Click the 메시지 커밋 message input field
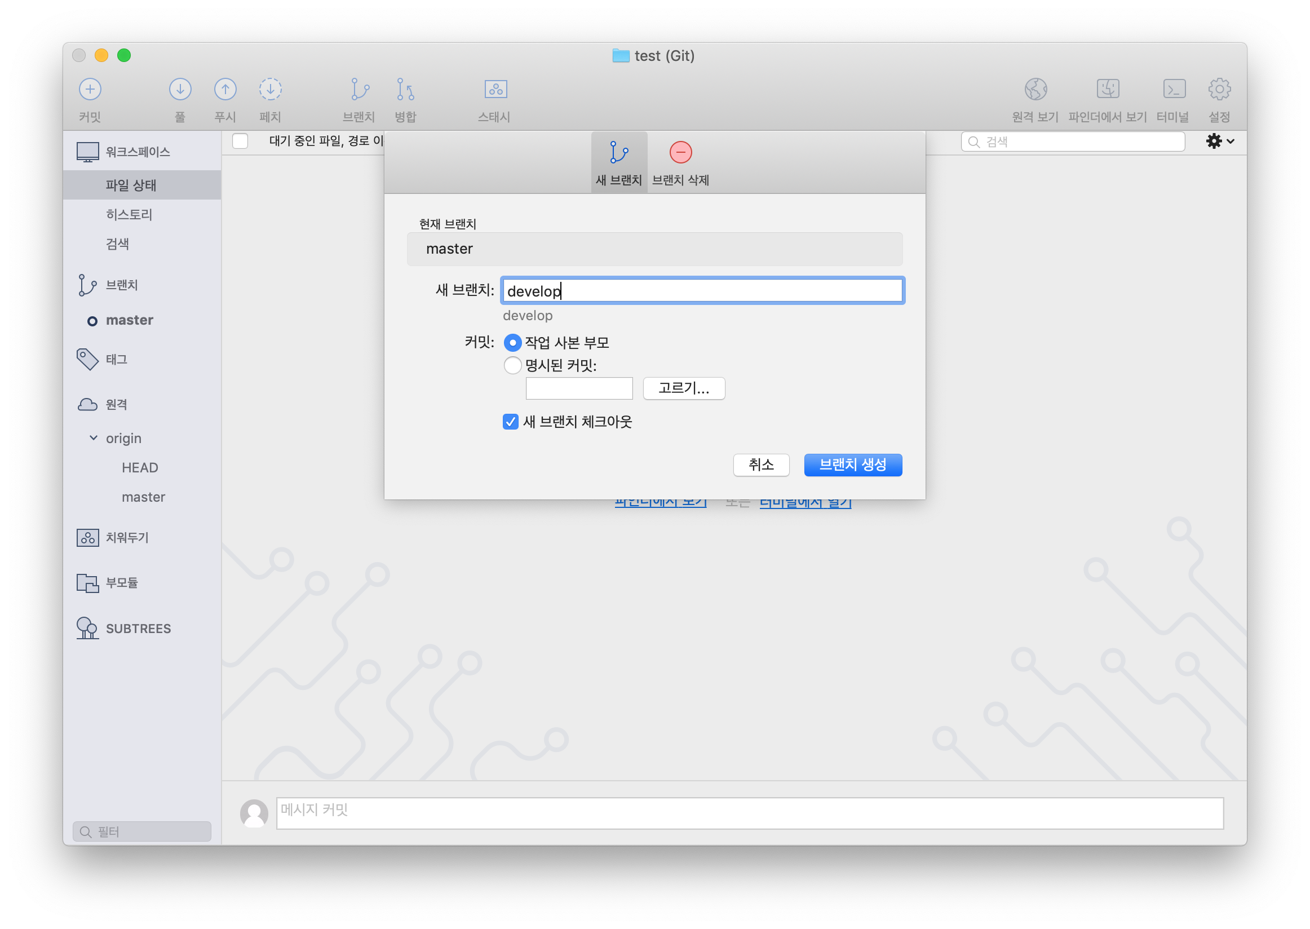Image resolution: width=1310 pixels, height=929 pixels. (x=749, y=813)
